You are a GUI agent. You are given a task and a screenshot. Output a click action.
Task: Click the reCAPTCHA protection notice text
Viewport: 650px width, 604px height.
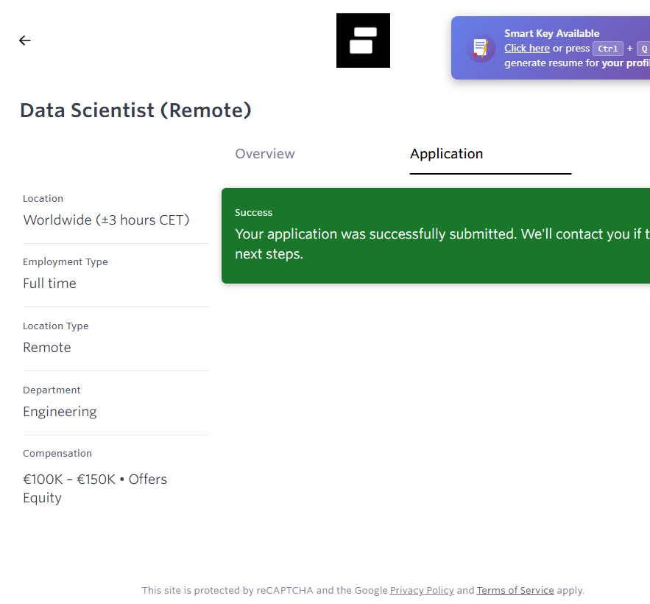[x=264, y=591]
